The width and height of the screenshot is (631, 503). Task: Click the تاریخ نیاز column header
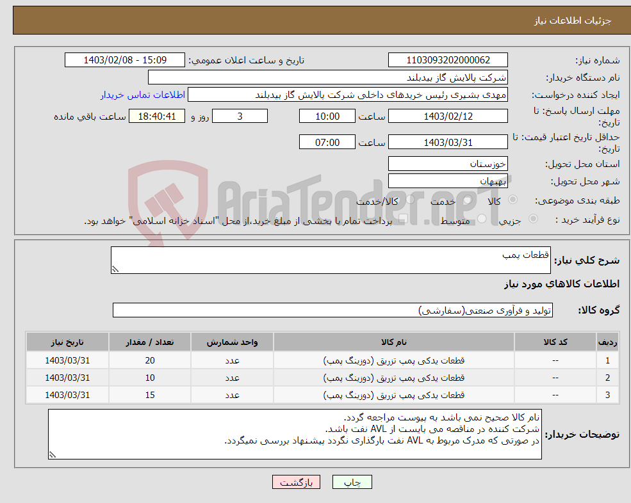67,342
